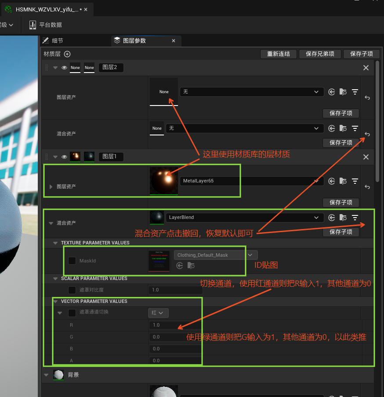Reset the MetalLayer65 layer asset to default
The height and width of the screenshot is (397, 384).
367,187
